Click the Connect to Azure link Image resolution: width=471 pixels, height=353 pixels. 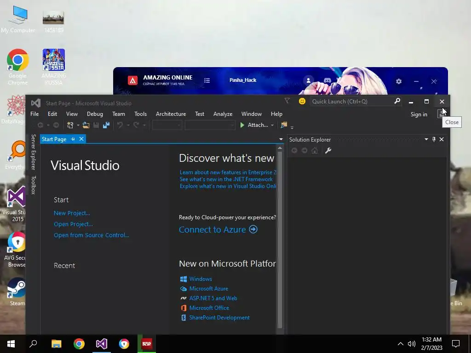tap(213, 229)
